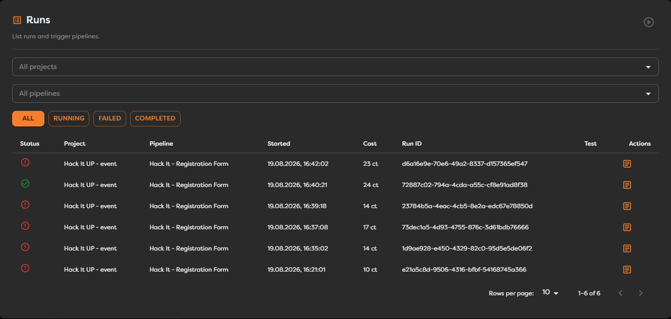Click start time 19.08.2026, 16:21:01
The image size is (671, 319).
pos(296,270)
